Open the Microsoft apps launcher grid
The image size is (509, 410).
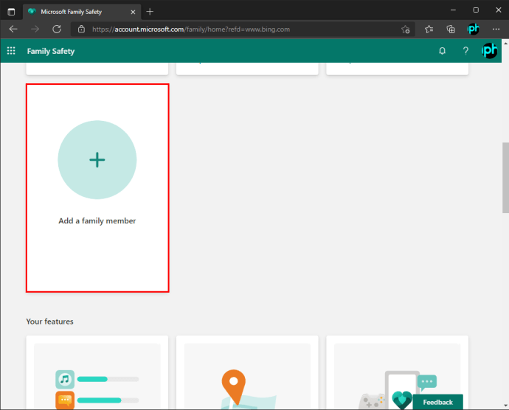click(11, 51)
